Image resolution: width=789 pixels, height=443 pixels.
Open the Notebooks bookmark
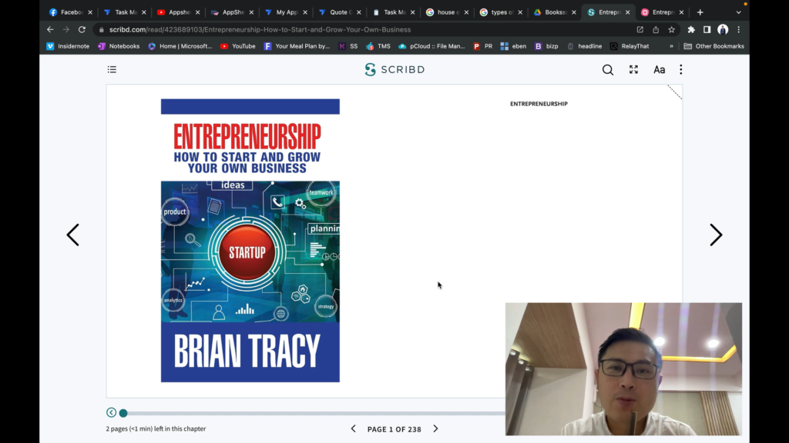pyautogui.click(x=119, y=46)
